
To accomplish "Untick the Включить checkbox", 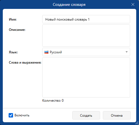I will pos(11,115).
